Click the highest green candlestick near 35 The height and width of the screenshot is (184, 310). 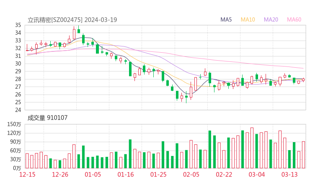tap(79, 30)
